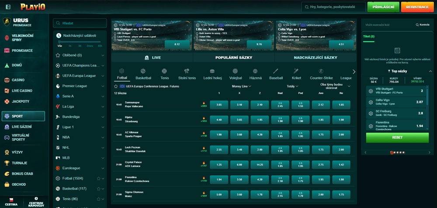The width and height of the screenshot is (437, 208).
Task: Adjust the upcoming events time slider
Action: click(59, 42)
